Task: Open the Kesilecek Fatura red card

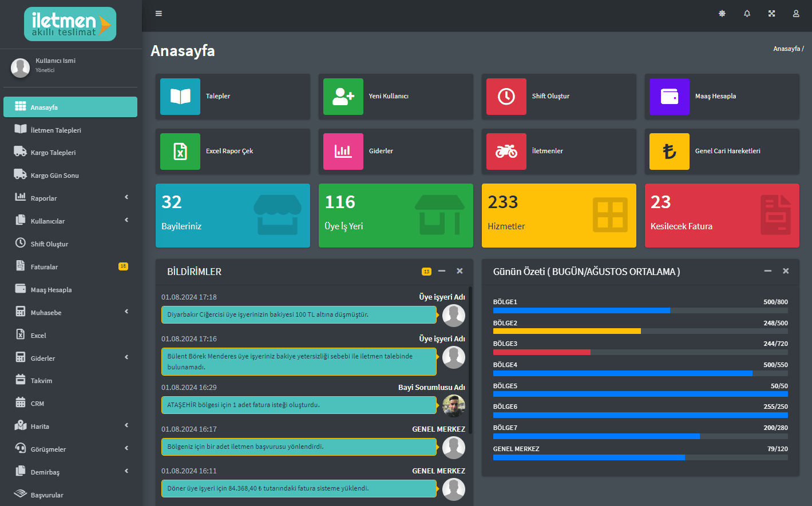Action: click(722, 216)
